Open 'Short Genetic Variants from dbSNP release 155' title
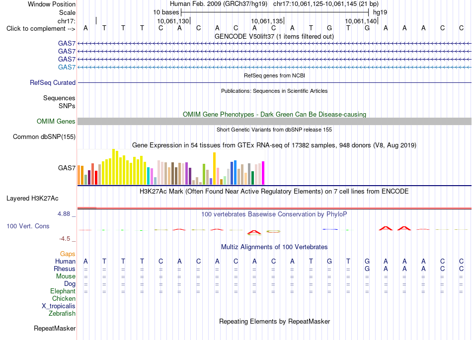 coord(274,130)
